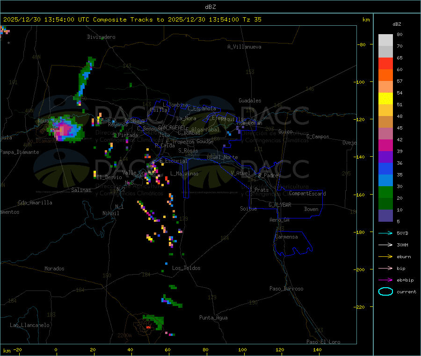Click the cyan 'current' ellipse symbol
The width and height of the screenshot is (421, 356).
pyautogui.click(x=385, y=291)
